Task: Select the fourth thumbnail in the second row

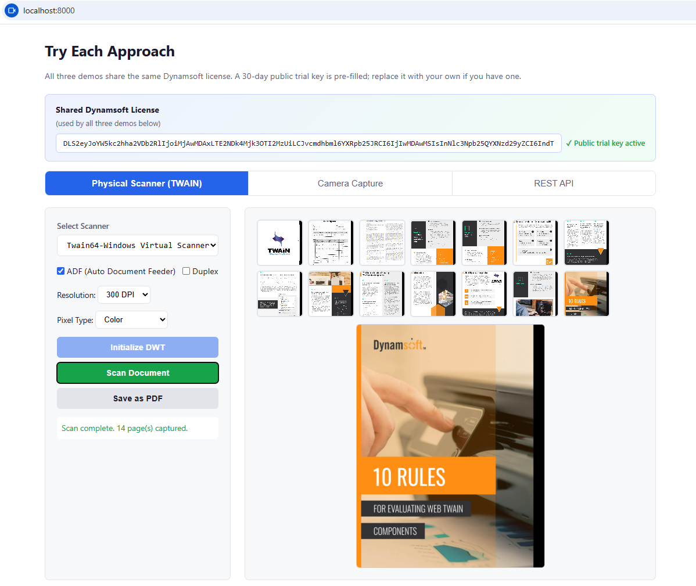Action: point(433,294)
